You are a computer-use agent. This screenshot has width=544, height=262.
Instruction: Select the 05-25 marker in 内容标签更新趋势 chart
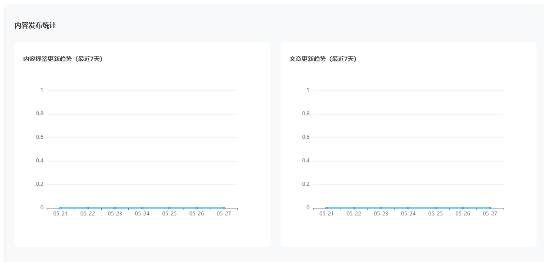[169, 208]
